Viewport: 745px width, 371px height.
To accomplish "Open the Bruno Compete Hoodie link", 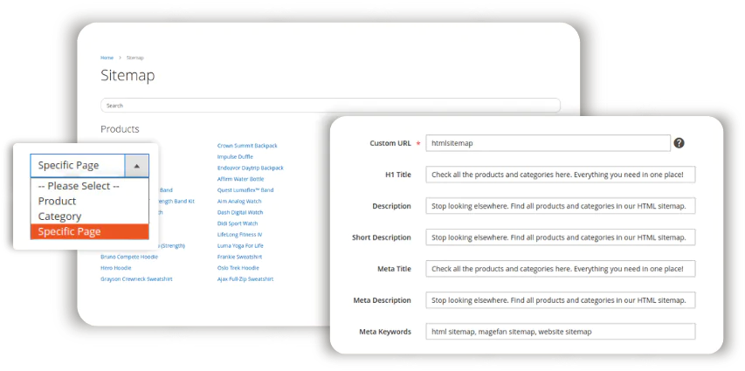I will [x=129, y=257].
